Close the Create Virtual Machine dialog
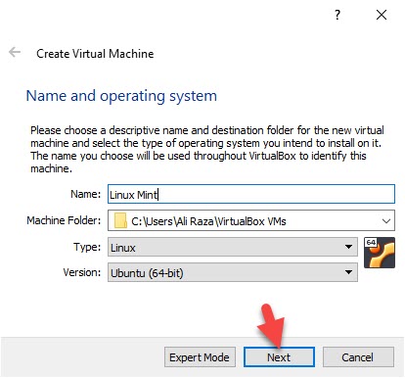405x378 pixels. point(382,15)
